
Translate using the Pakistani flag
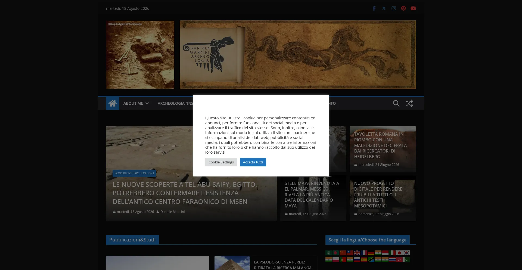pos(406,260)
